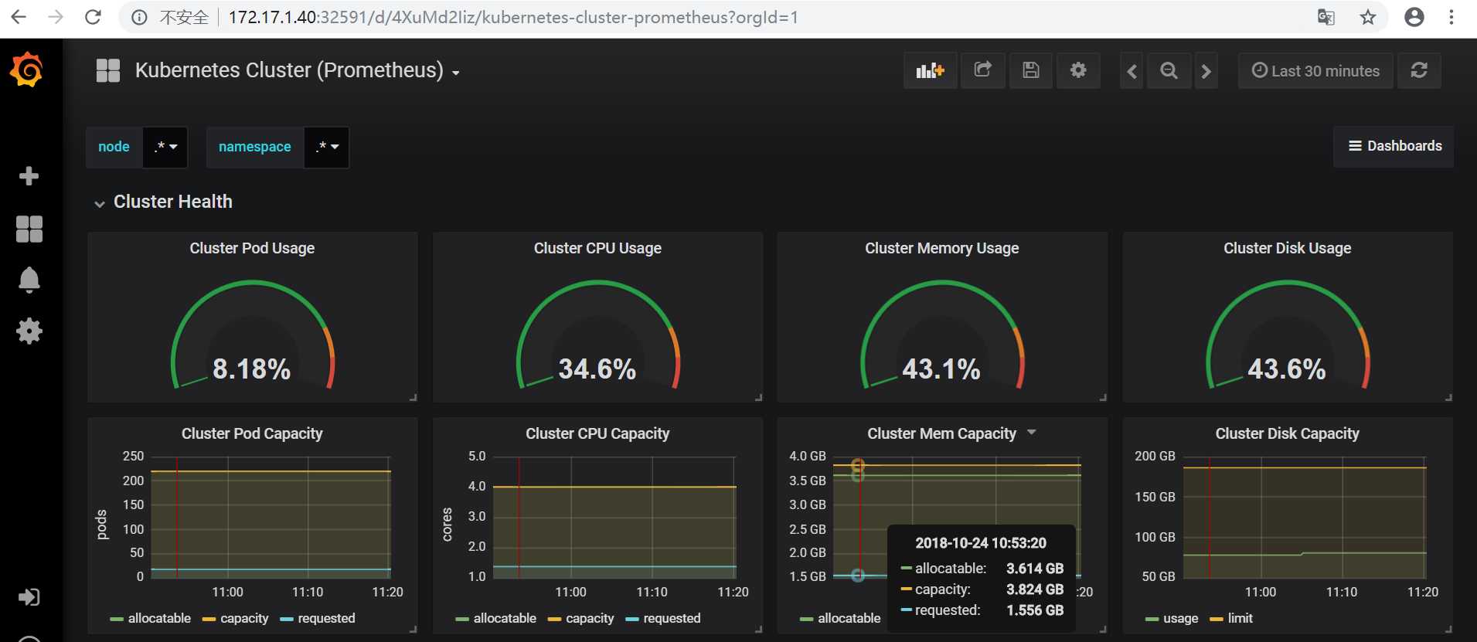The width and height of the screenshot is (1477, 642).
Task: Click the browser back arrow
Action: pyautogui.click(x=19, y=17)
